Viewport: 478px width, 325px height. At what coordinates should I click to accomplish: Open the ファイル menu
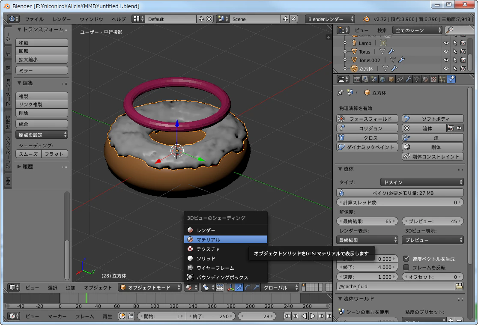pos(34,19)
